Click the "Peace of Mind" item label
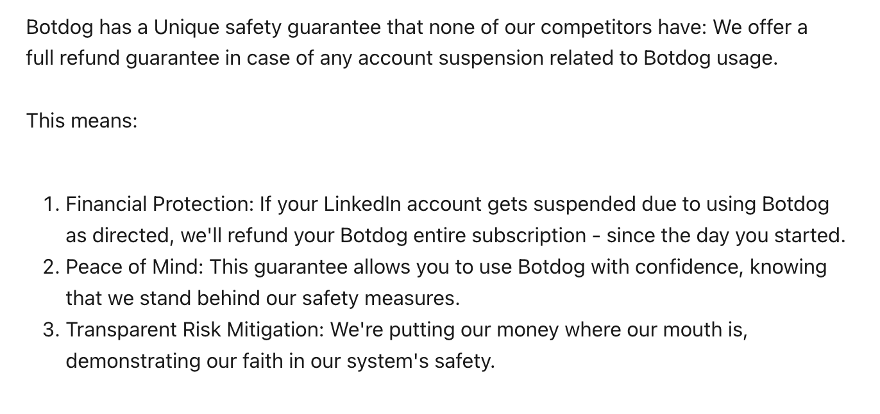 tap(133, 267)
